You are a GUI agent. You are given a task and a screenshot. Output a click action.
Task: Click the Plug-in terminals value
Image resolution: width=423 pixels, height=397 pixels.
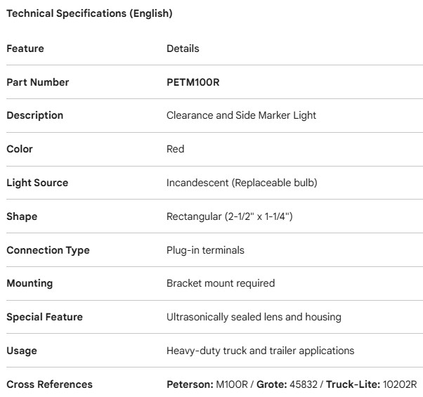point(205,250)
